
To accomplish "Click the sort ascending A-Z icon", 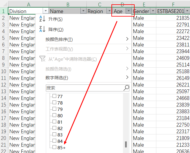I will click(x=42, y=19).
